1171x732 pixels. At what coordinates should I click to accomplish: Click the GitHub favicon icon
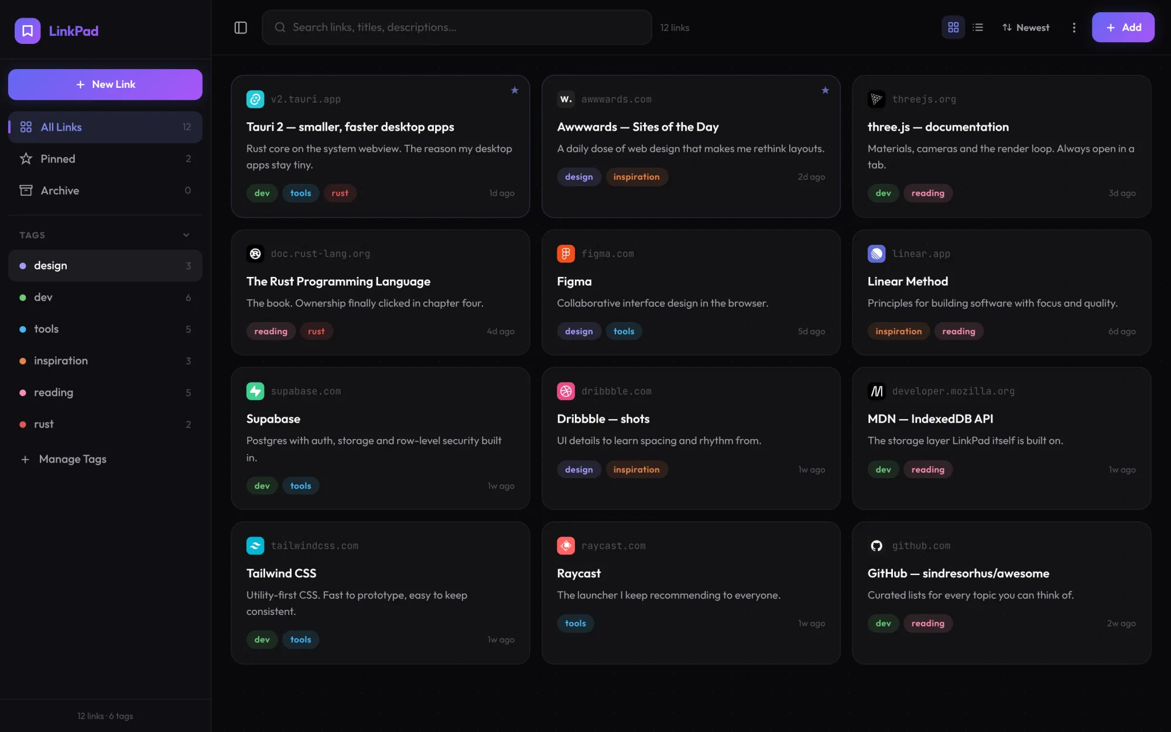click(x=876, y=546)
